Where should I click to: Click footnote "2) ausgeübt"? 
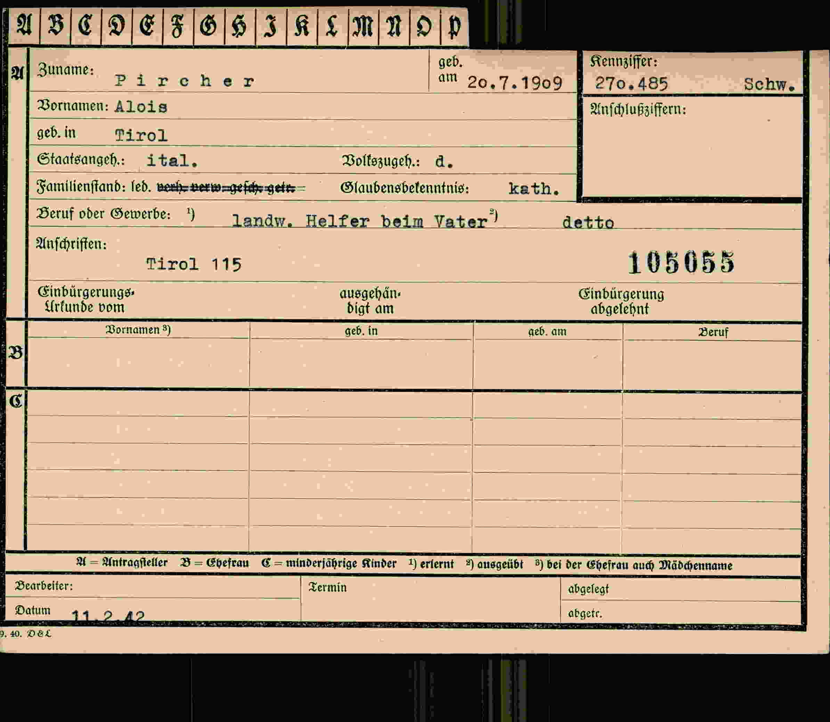coord(495,564)
